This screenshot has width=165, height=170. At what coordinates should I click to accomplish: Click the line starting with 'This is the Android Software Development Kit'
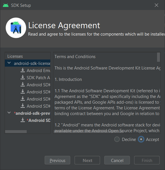tap(107, 68)
